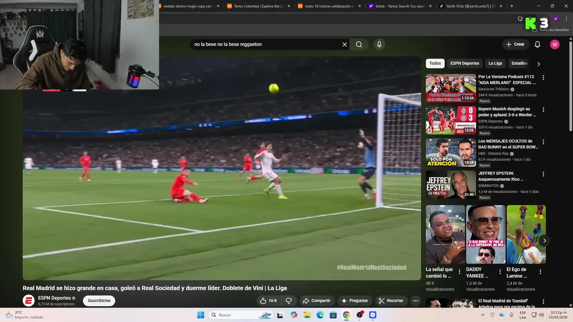Open YouTube notifications bell

point(538,44)
